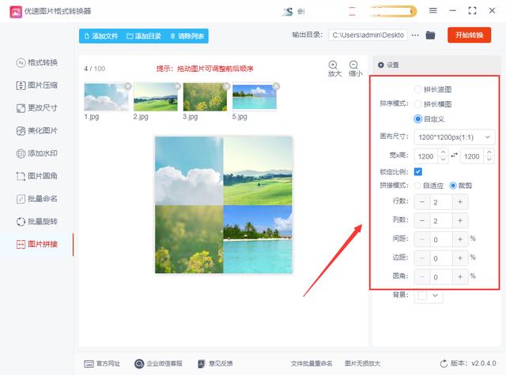Toggle the 锁定比例 lock ratio checkbox
Image resolution: width=506 pixels, height=375 pixels.
(x=418, y=172)
